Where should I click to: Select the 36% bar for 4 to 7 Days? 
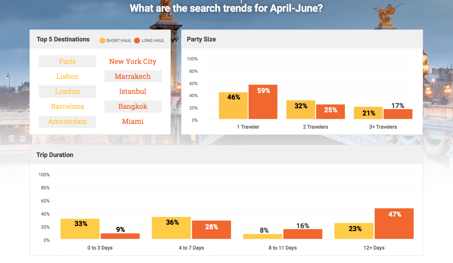[x=171, y=228]
